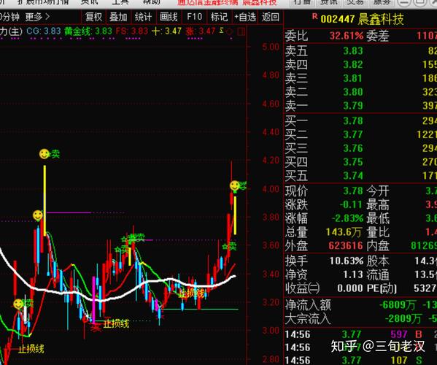This screenshot has width=437, height=365.
Task: Click smiley marker near lower-left white candle
Action: [18, 304]
